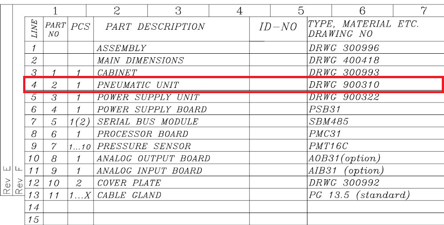This screenshot has width=444, height=225.
Task: Select the 1...10 quantity for pressure sensor
Action: [x=80, y=146]
